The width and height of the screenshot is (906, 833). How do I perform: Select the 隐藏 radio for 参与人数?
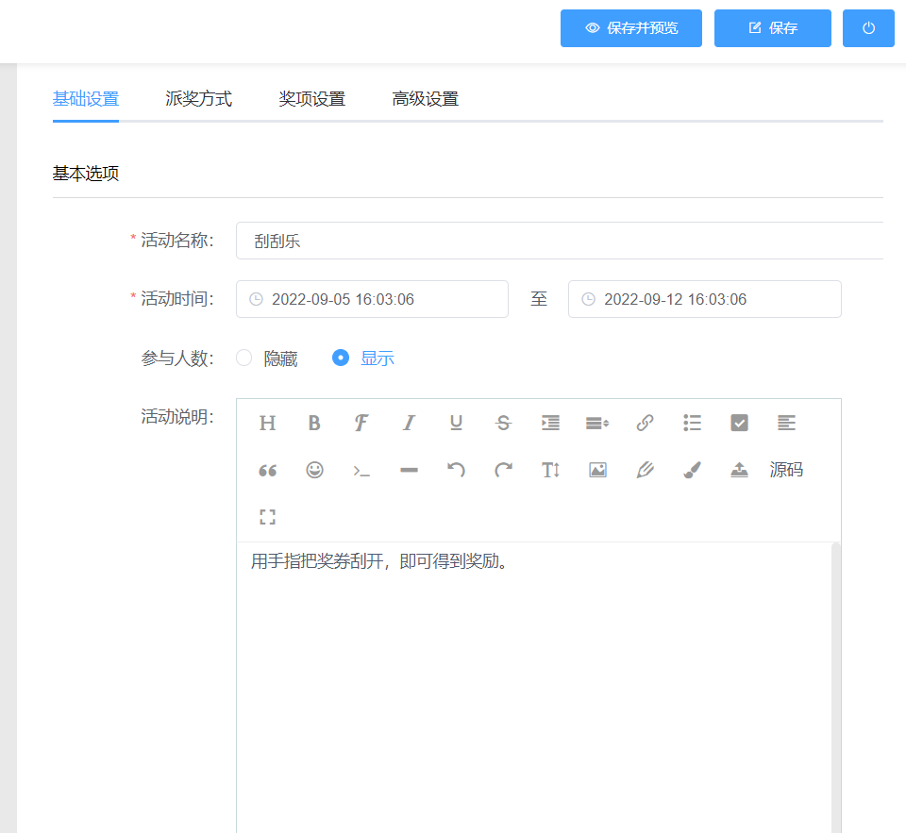pos(244,358)
